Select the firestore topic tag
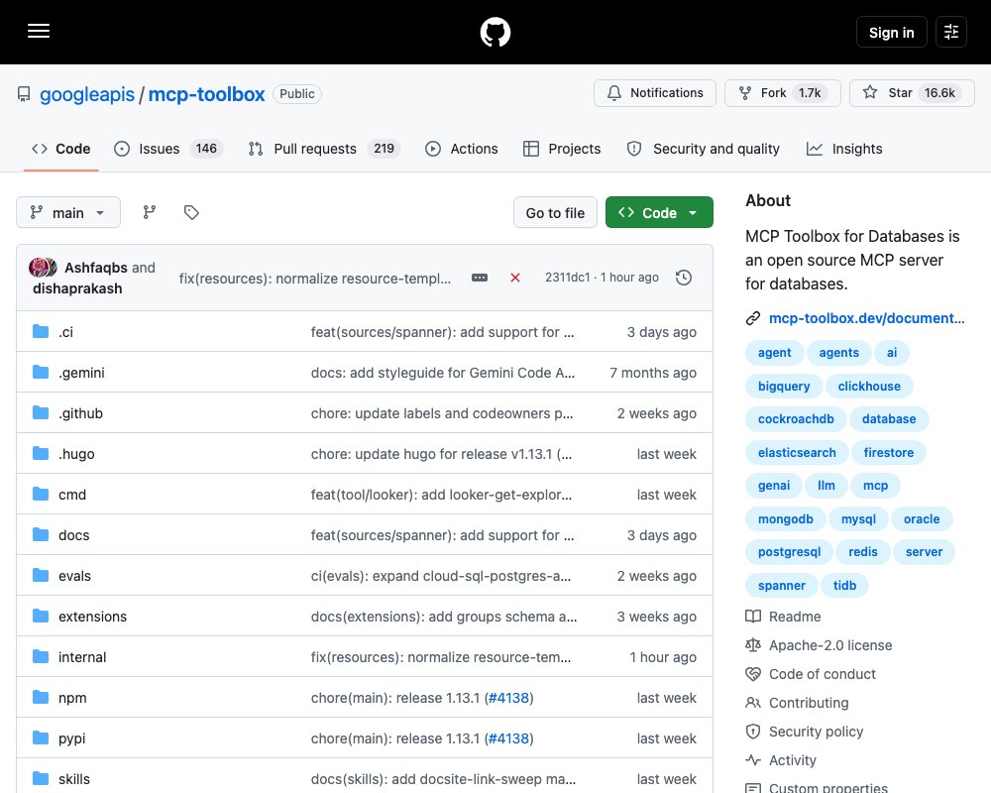This screenshot has width=991, height=793. (x=889, y=452)
